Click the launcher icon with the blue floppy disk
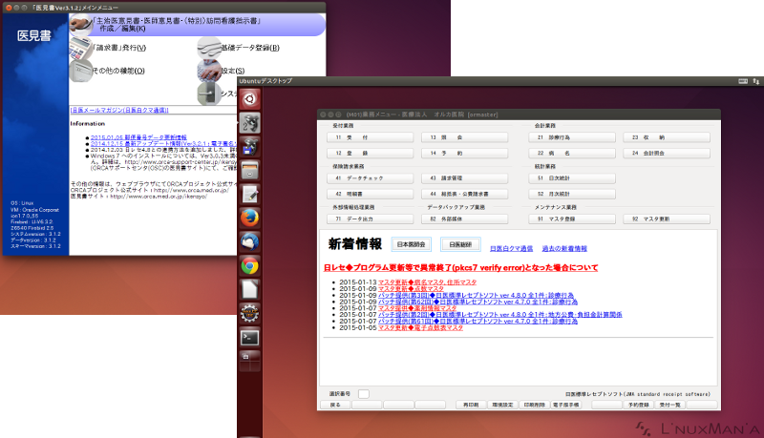This screenshot has width=764, height=438. (x=249, y=147)
